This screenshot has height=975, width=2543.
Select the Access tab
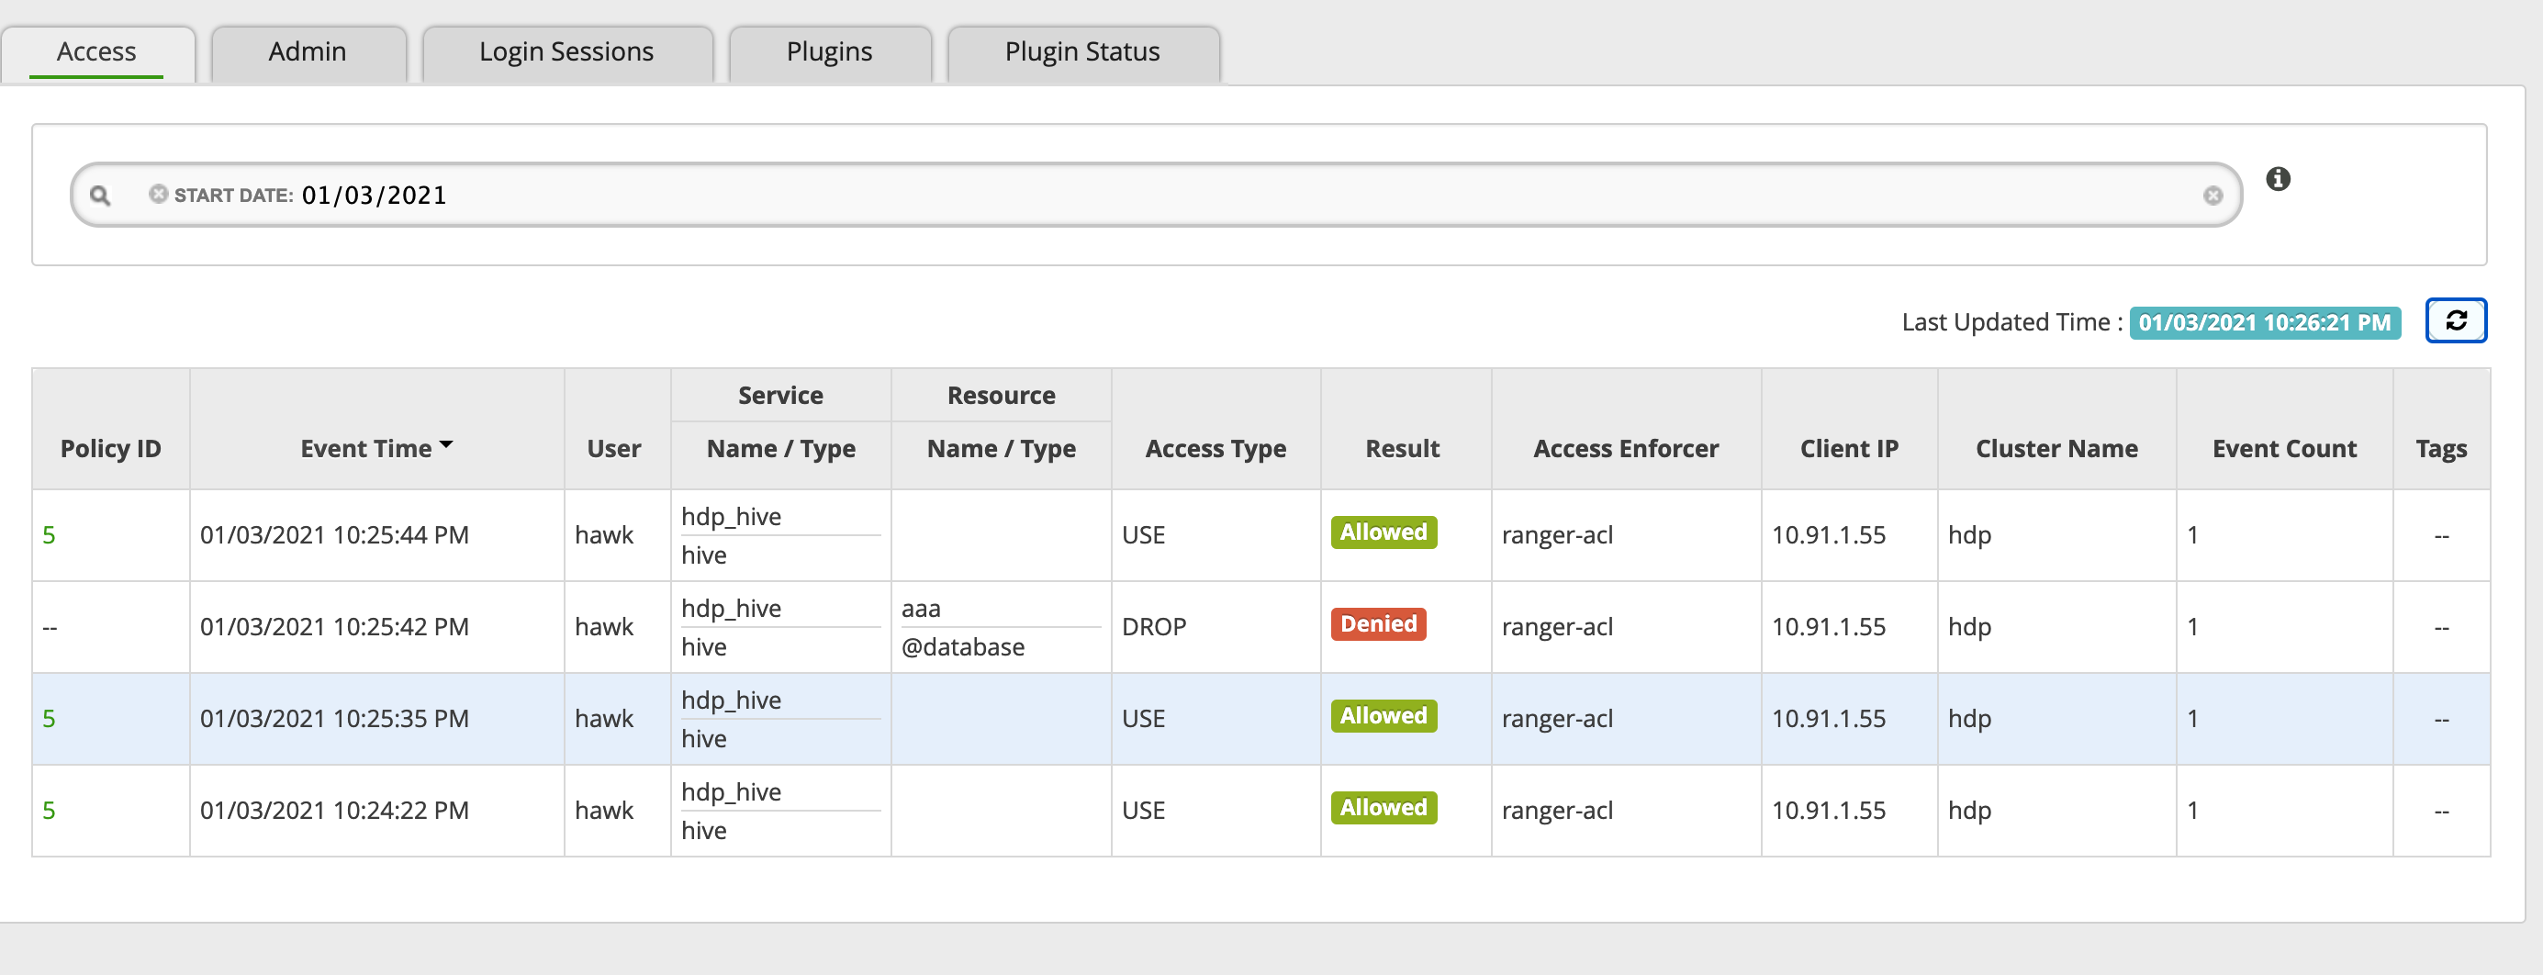pos(95,52)
